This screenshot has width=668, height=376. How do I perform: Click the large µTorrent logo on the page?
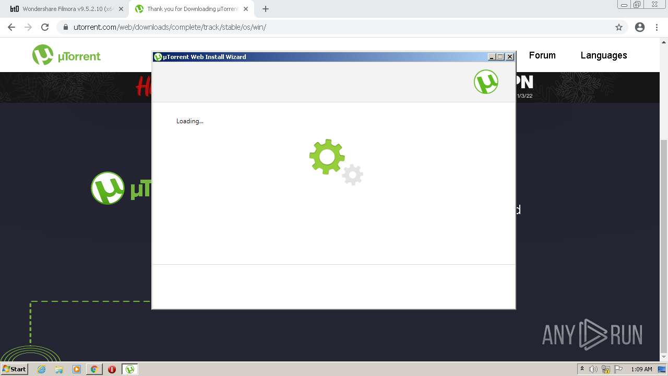click(108, 188)
